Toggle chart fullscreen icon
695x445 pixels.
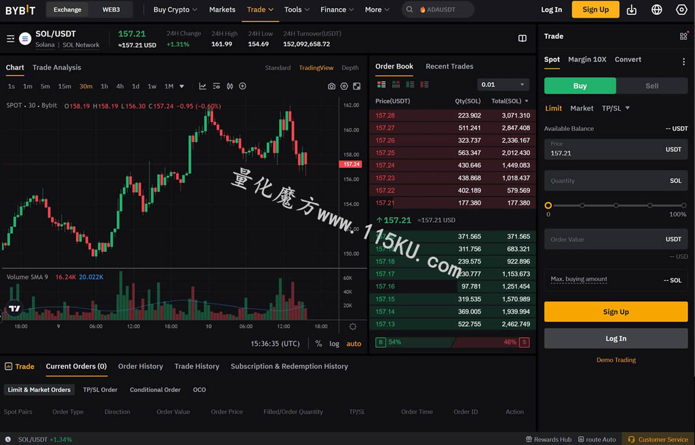356,86
